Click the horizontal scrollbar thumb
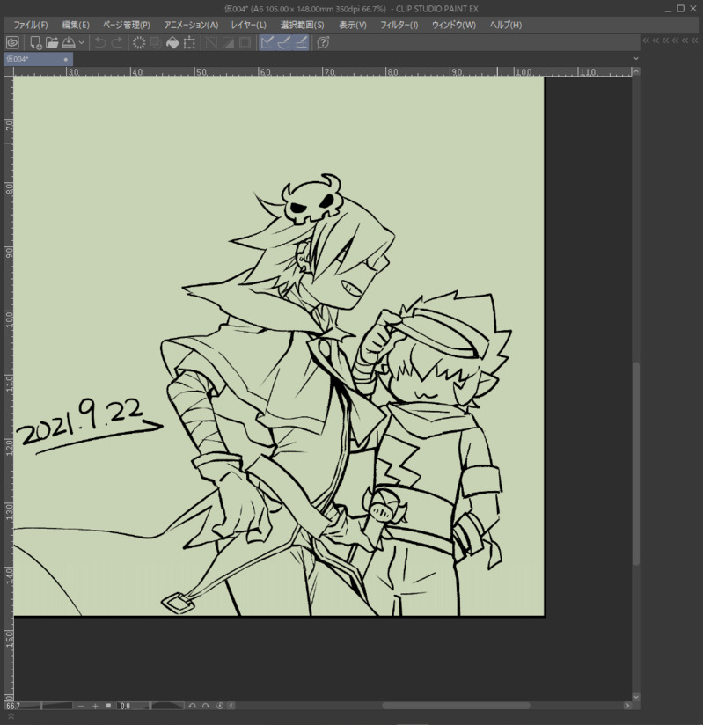This screenshot has height=725, width=703. pos(456,706)
